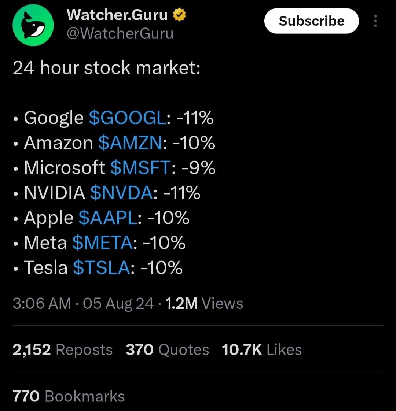Open the Watcher.Guru display name
The image size is (396, 411).
point(117,15)
